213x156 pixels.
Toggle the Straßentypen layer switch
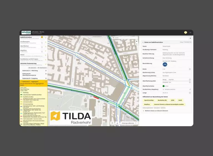tap(42, 42)
